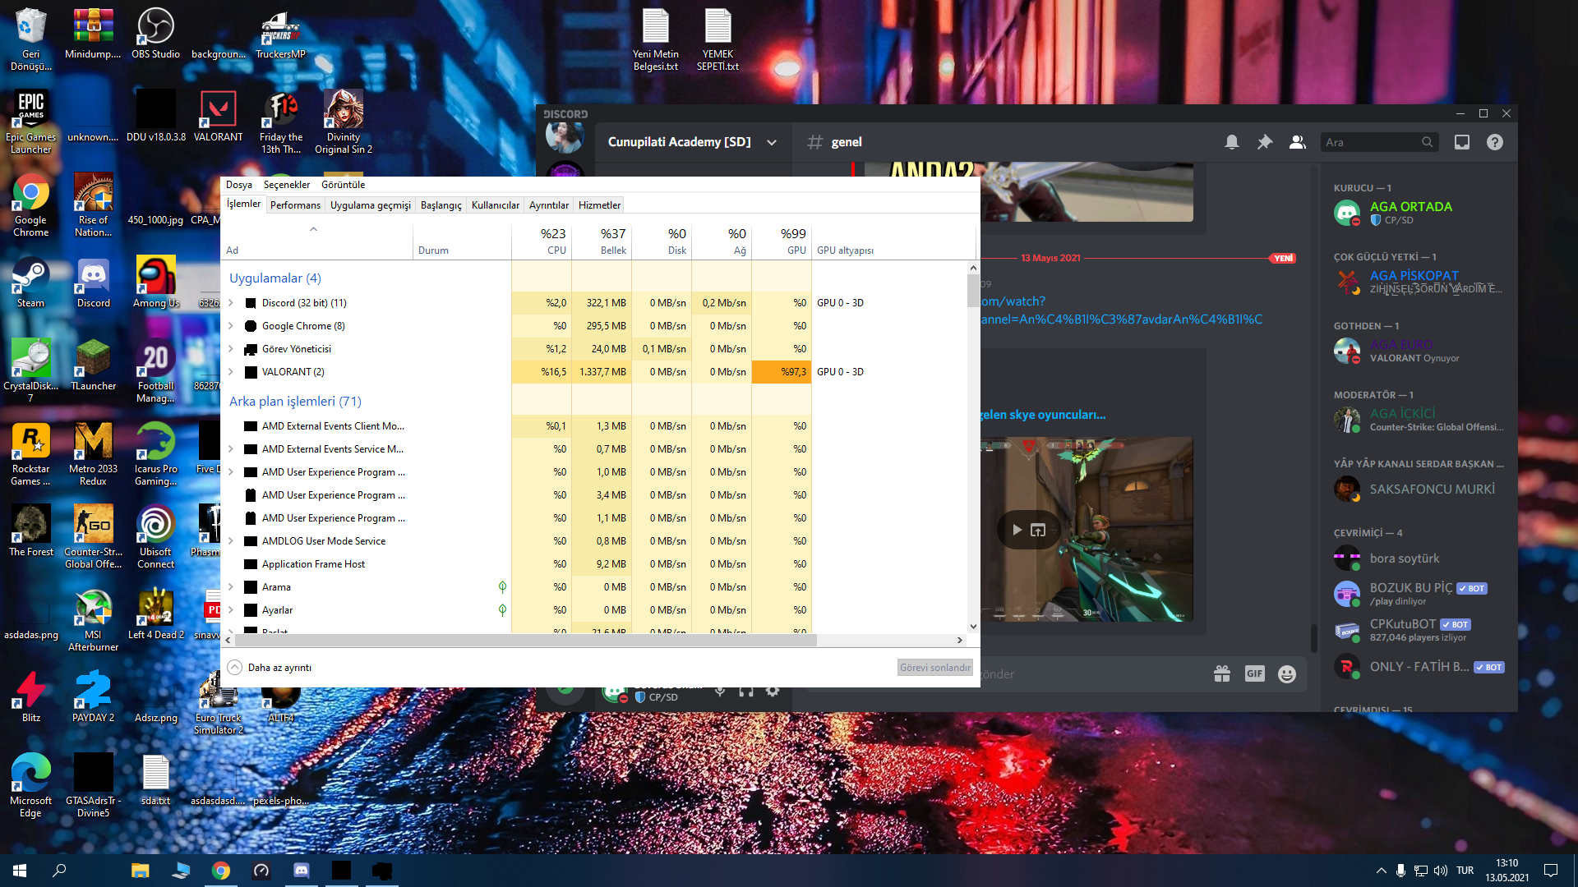Open Görüntüle menu in Task Manager

pyautogui.click(x=343, y=185)
